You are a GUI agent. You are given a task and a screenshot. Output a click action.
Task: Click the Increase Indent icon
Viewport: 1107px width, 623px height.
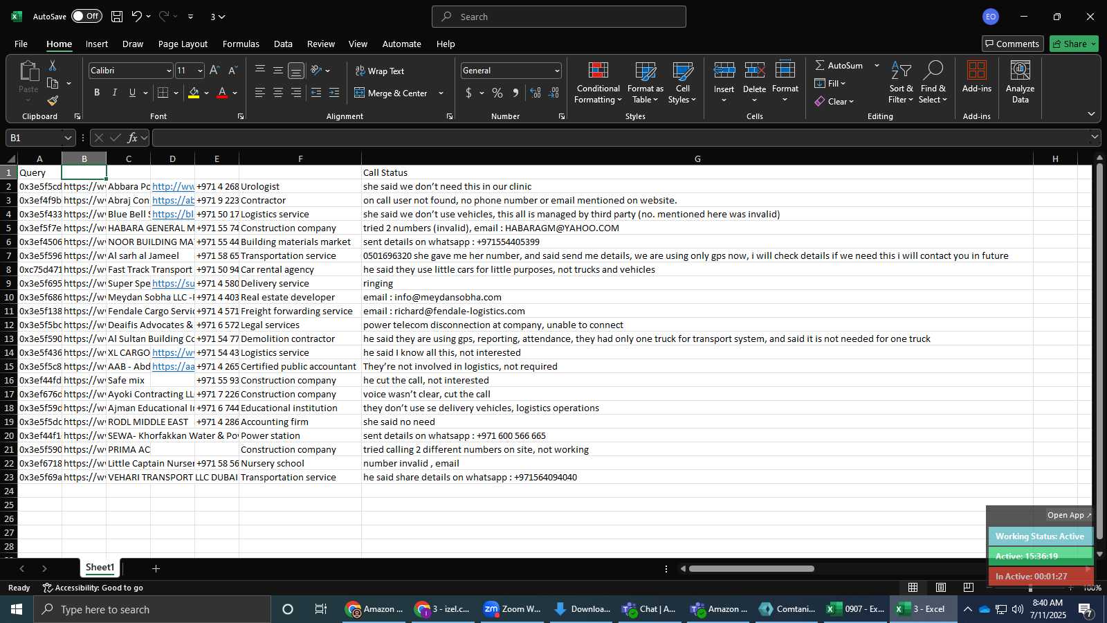[x=334, y=93]
